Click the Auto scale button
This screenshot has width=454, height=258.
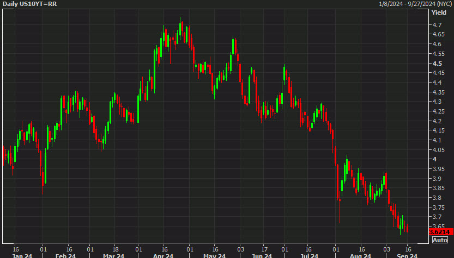tap(440, 240)
